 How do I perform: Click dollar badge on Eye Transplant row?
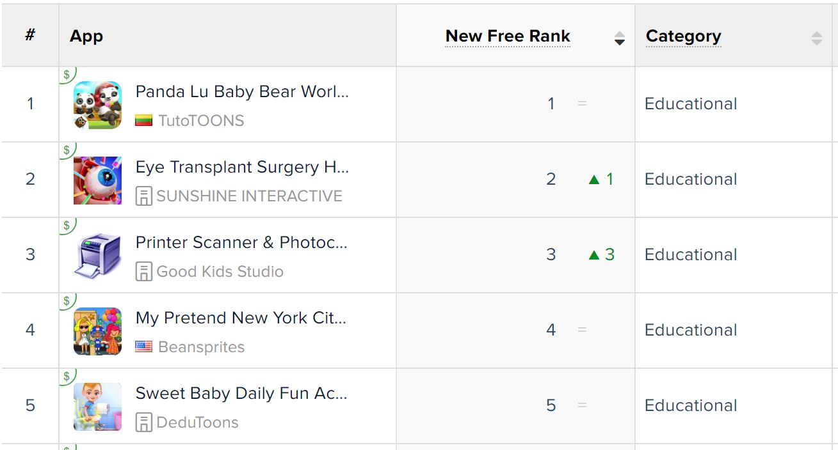(x=67, y=150)
